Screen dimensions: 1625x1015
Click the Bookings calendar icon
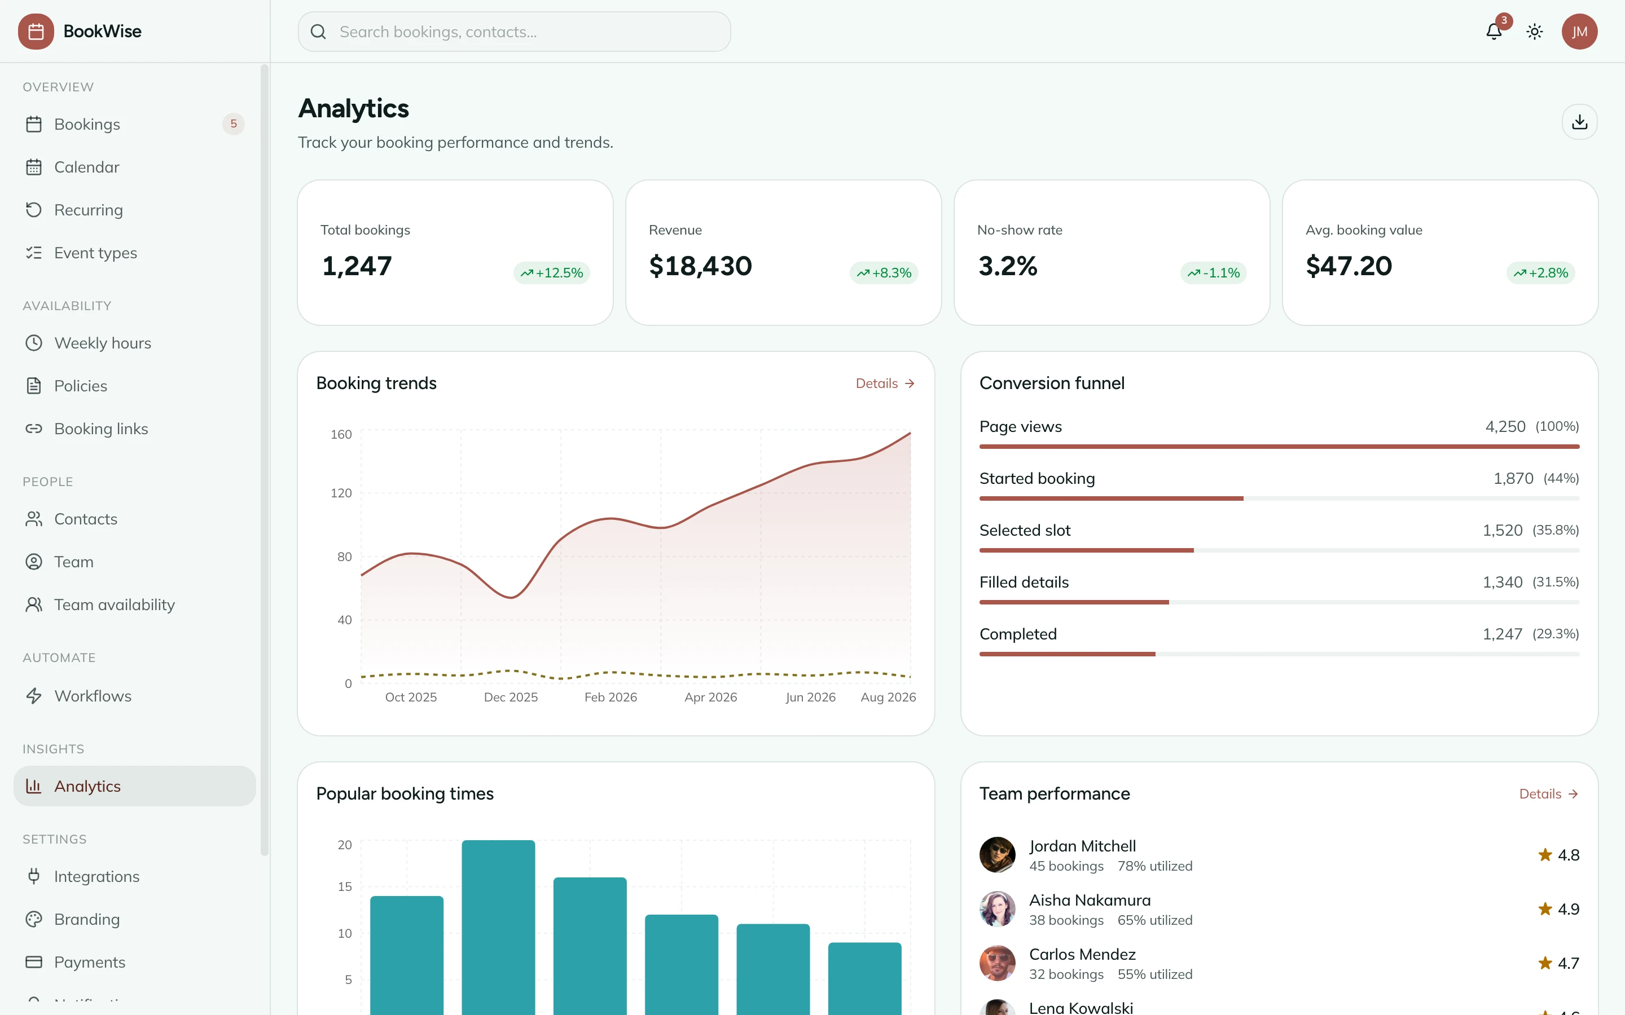[34, 124]
